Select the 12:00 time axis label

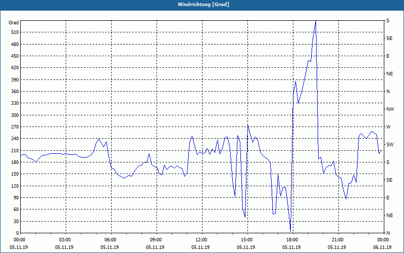[x=202, y=240]
